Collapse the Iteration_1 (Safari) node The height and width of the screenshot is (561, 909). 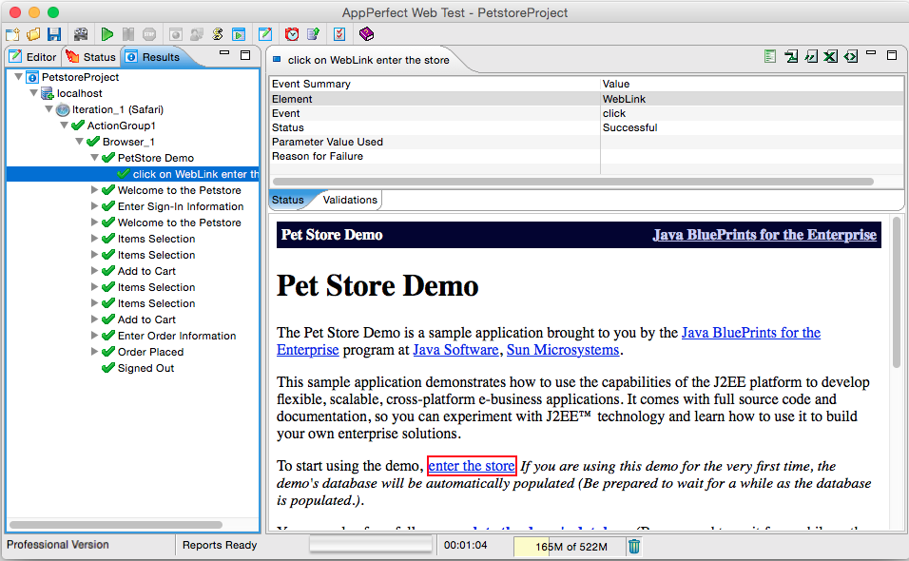pyautogui.click(x=49, y=109)
